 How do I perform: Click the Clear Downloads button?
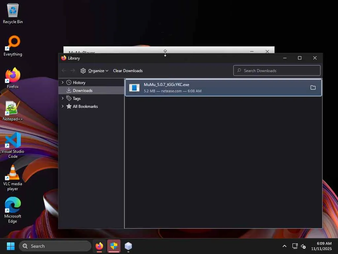[x=128, y=71]
